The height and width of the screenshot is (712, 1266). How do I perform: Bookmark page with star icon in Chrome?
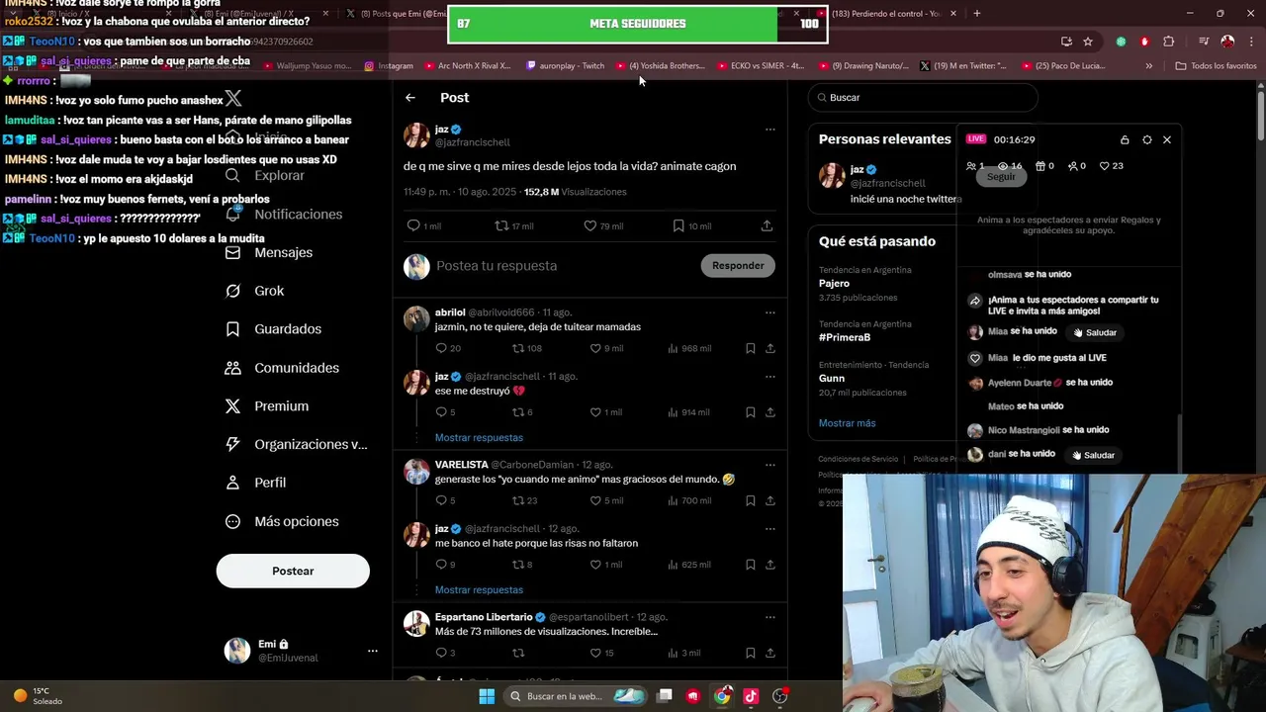coord(1088,42)
